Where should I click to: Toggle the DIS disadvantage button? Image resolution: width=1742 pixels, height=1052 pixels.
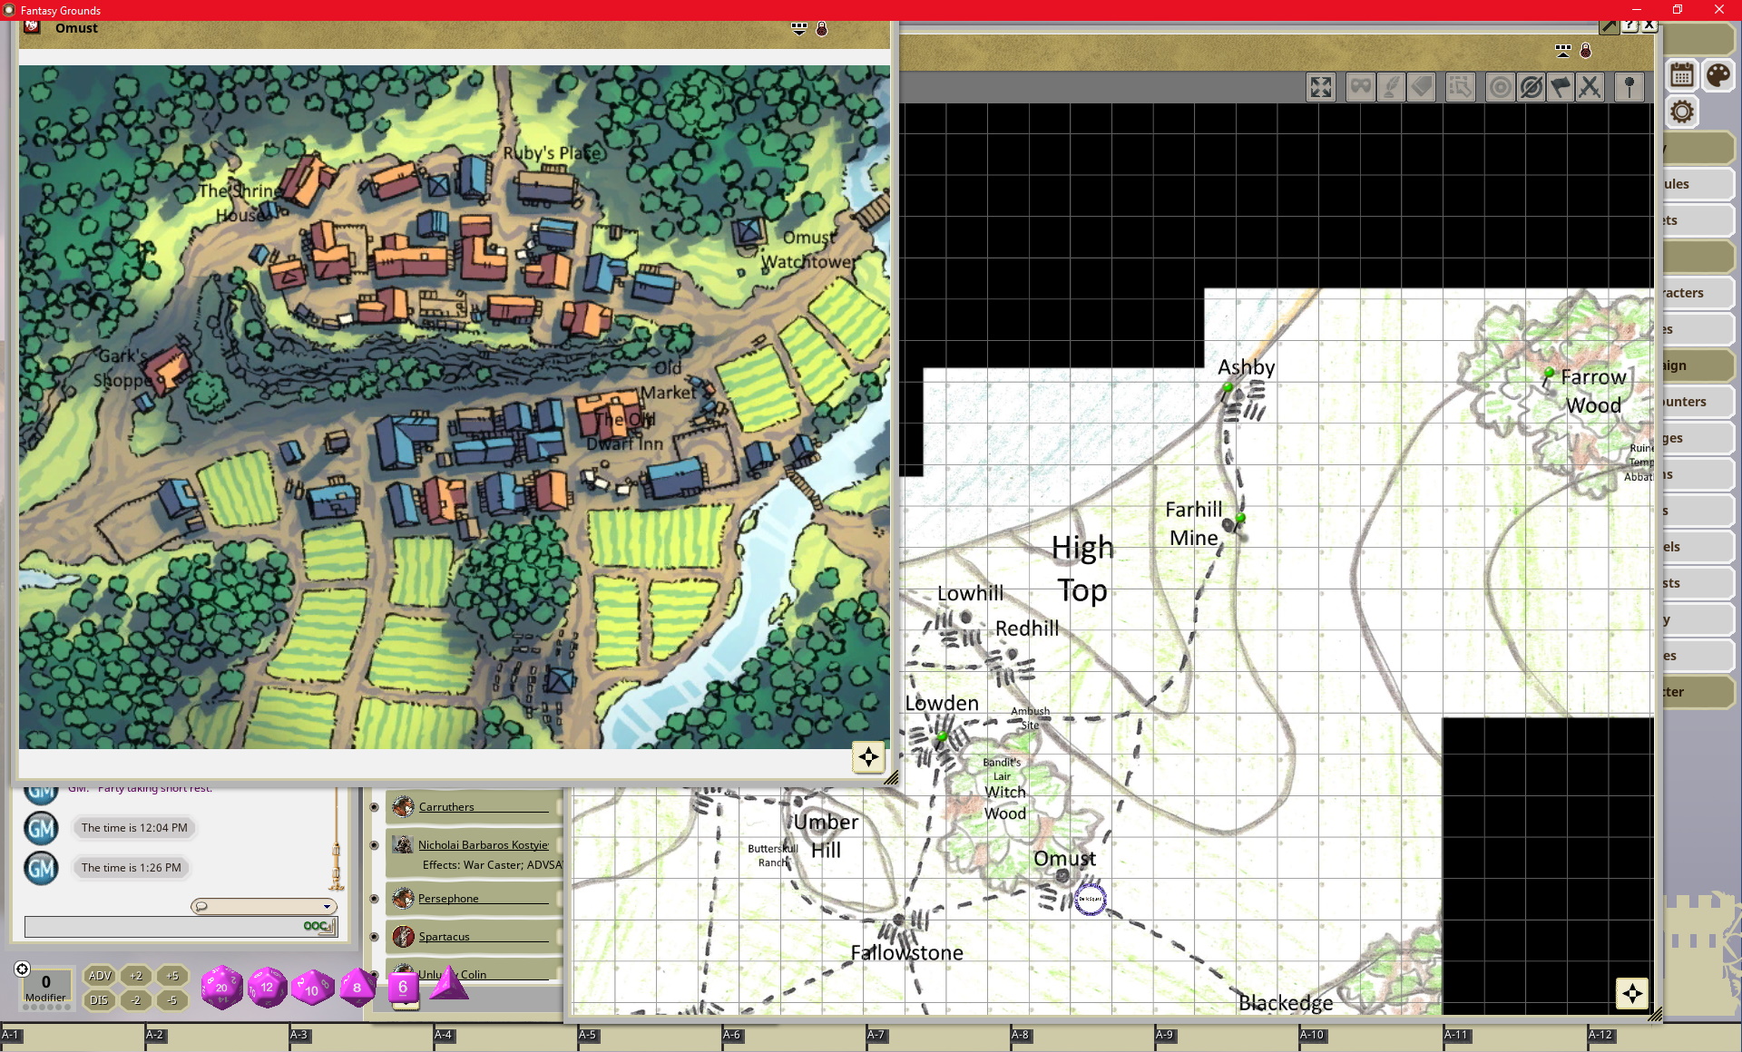99,1000
